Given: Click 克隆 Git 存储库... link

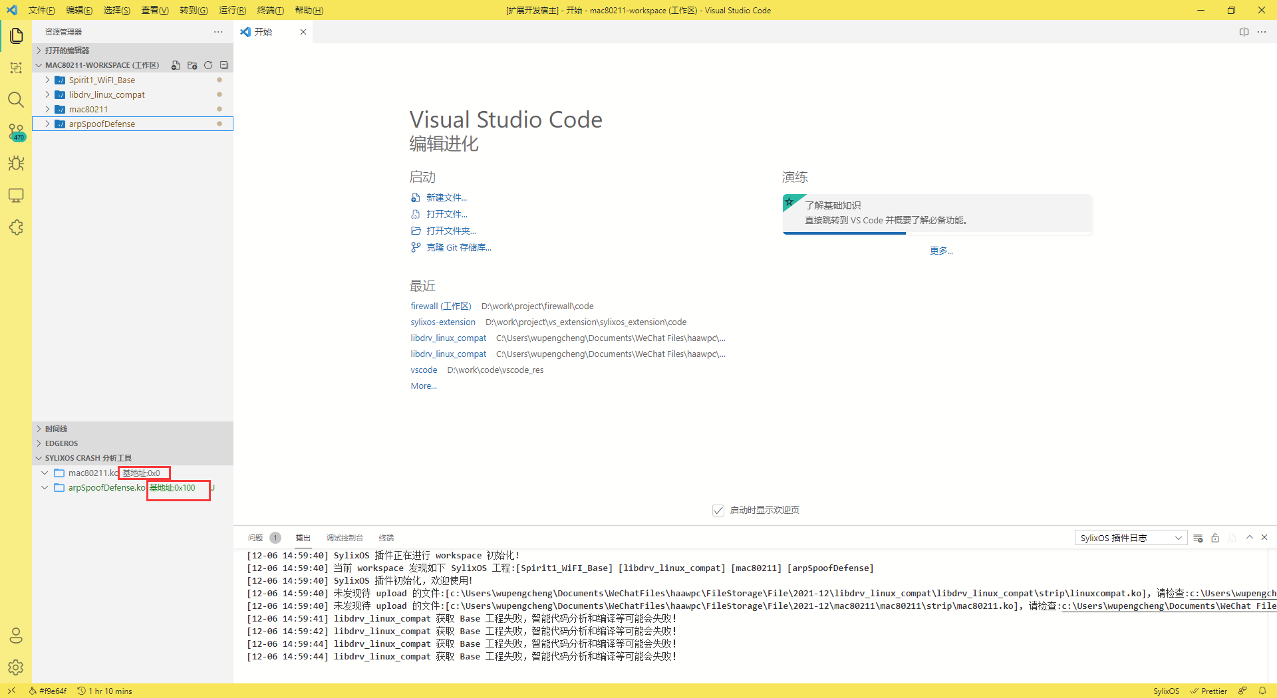Looking at the screenshot, I should coord(458,247).
